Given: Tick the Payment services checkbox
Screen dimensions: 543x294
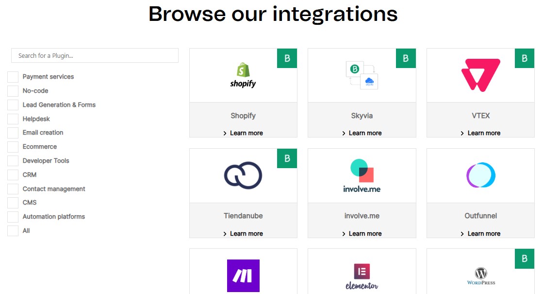Looking at the screenshot, I should [x=13, y=77].
